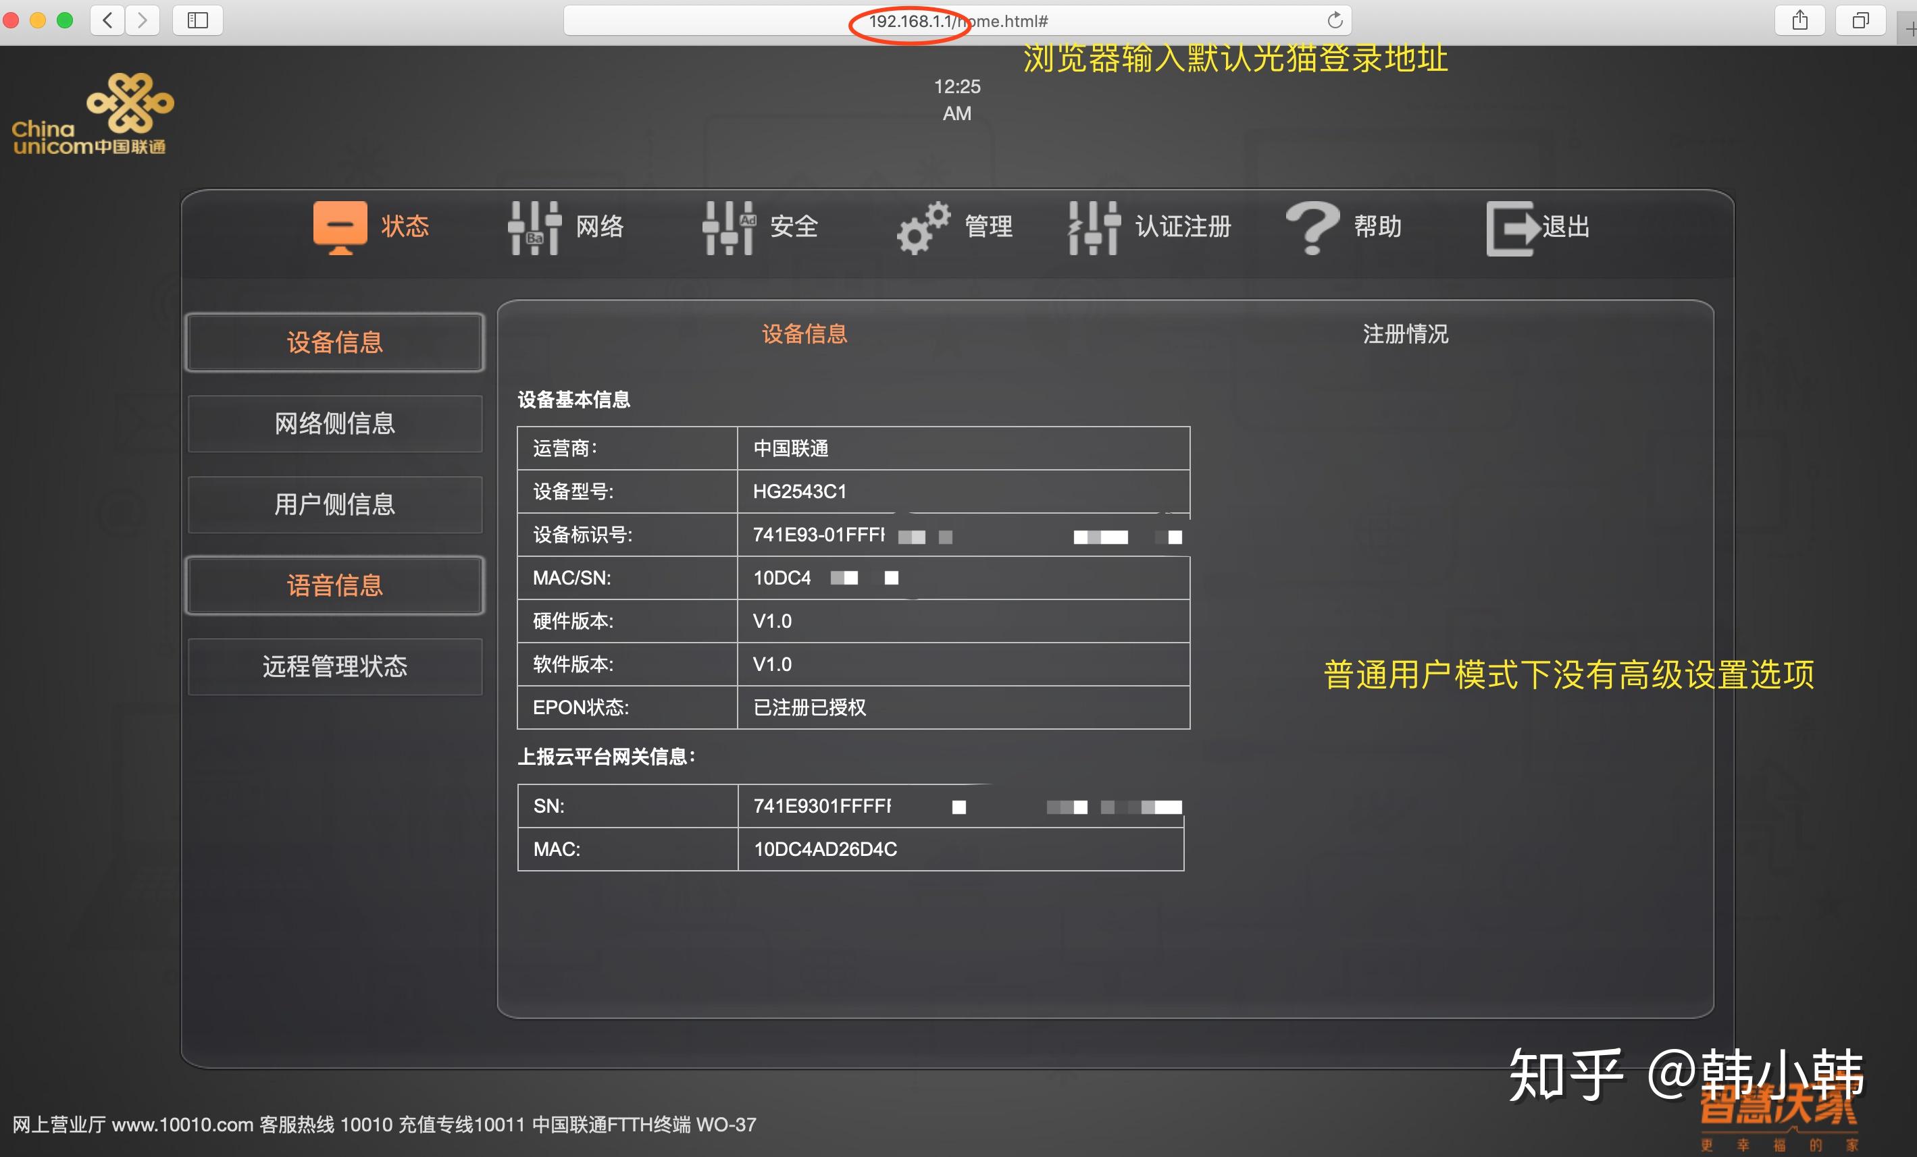The width and height of the screenshot is (1917, 1157).
Task: Select 语音信息 in the sidebar
Action: 334,585
